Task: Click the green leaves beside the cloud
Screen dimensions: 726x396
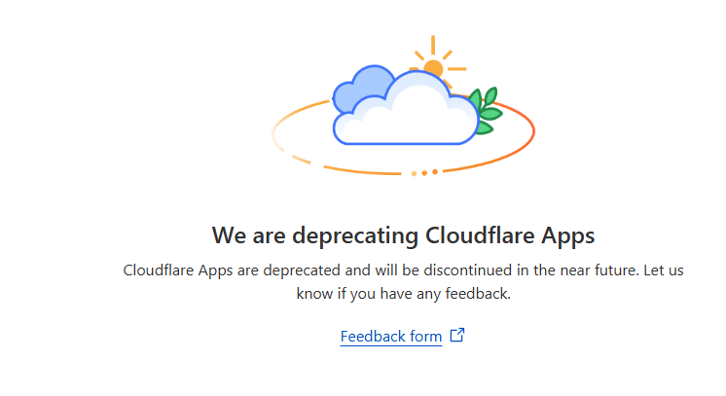Action: 487,107
